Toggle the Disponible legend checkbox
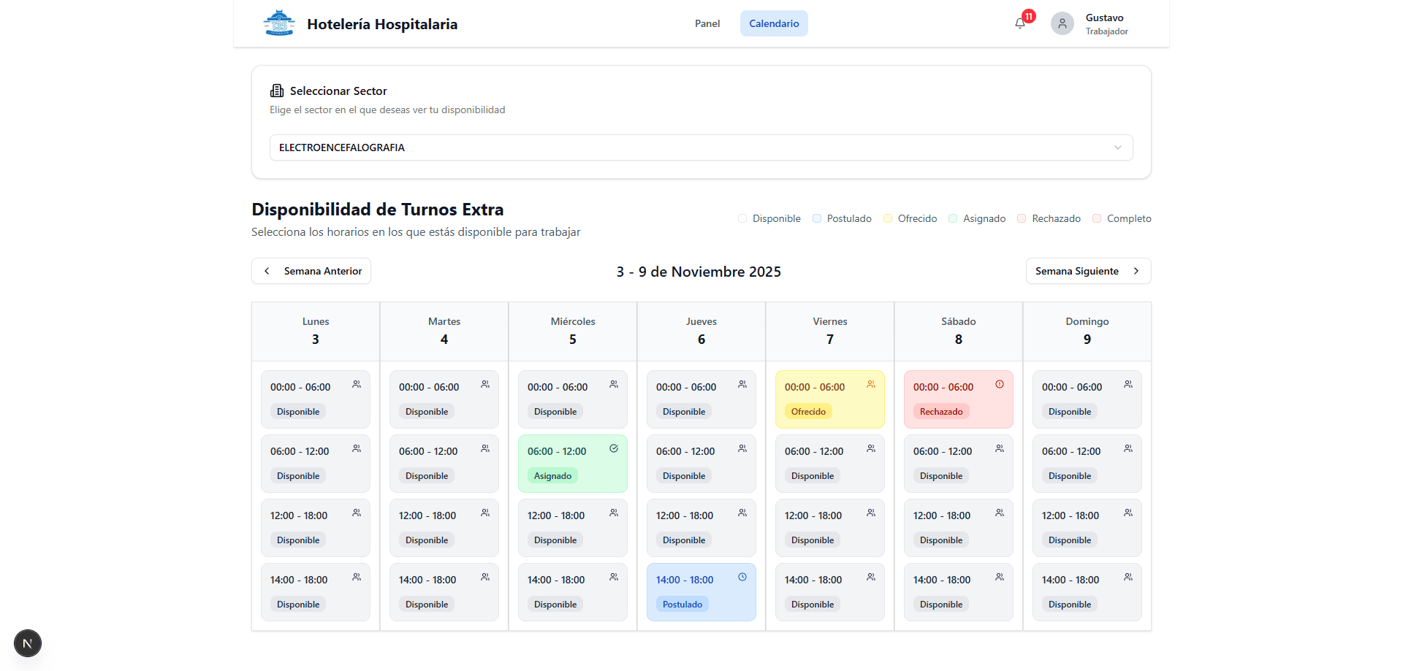 click(x=742, y=218)
